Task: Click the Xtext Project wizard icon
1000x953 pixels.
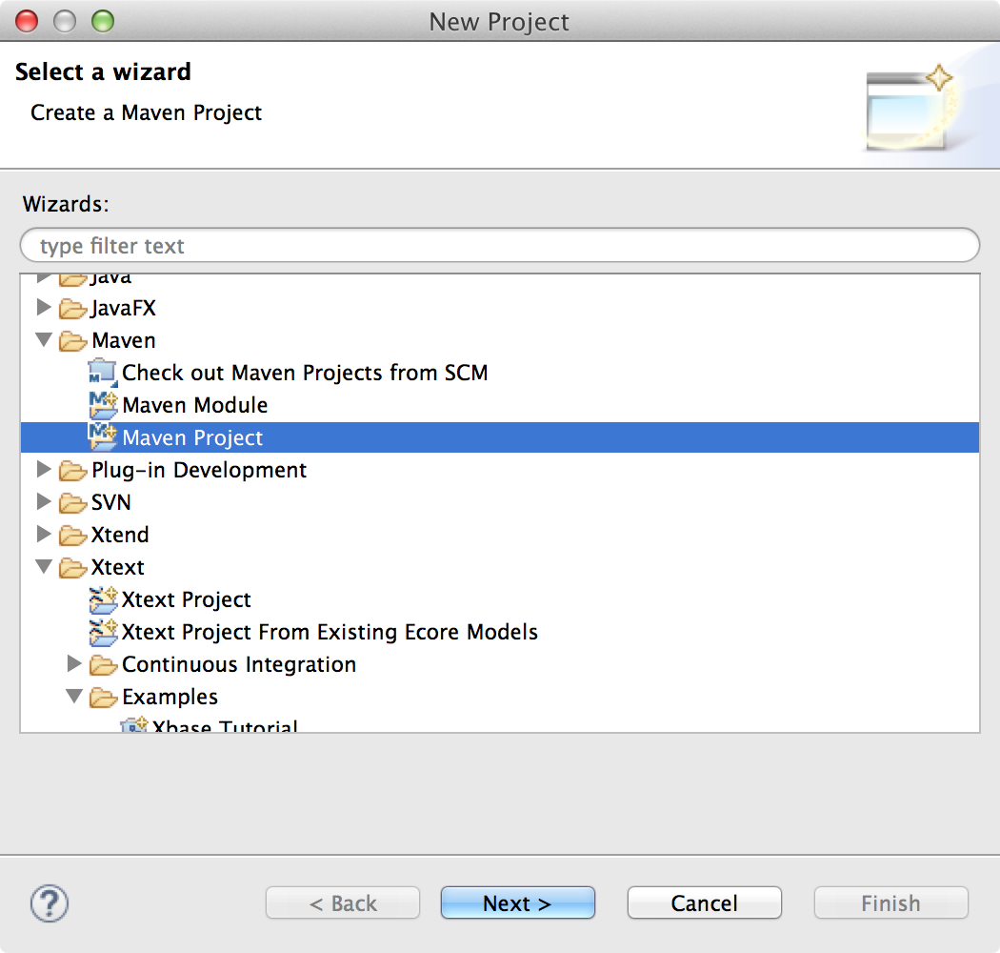Action: point(102,599)
